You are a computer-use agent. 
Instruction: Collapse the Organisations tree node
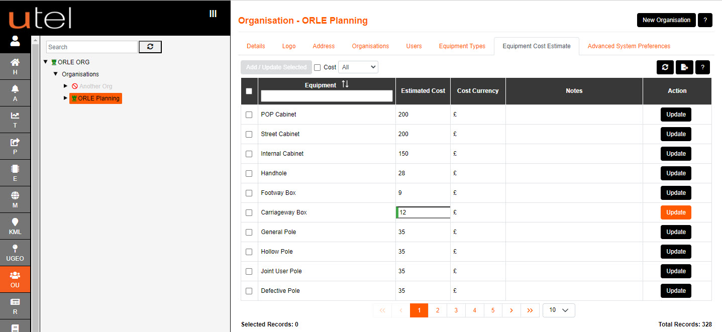[x=56, y=74]
